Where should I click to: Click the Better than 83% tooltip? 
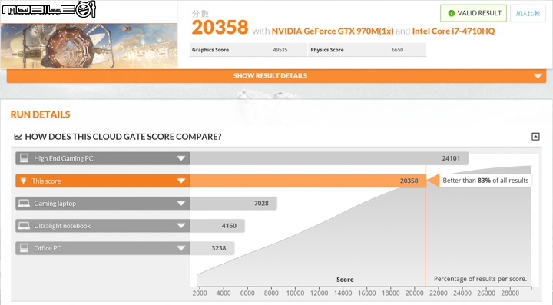(485, 181)
